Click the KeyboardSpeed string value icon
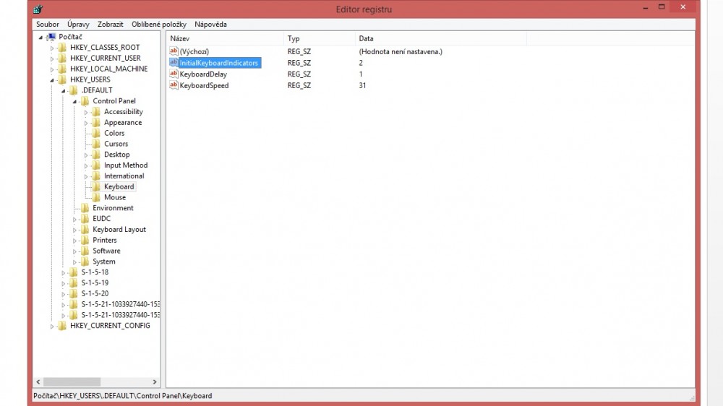The height and width of the screenshot is (406, 723). click(x=174, y=85)
